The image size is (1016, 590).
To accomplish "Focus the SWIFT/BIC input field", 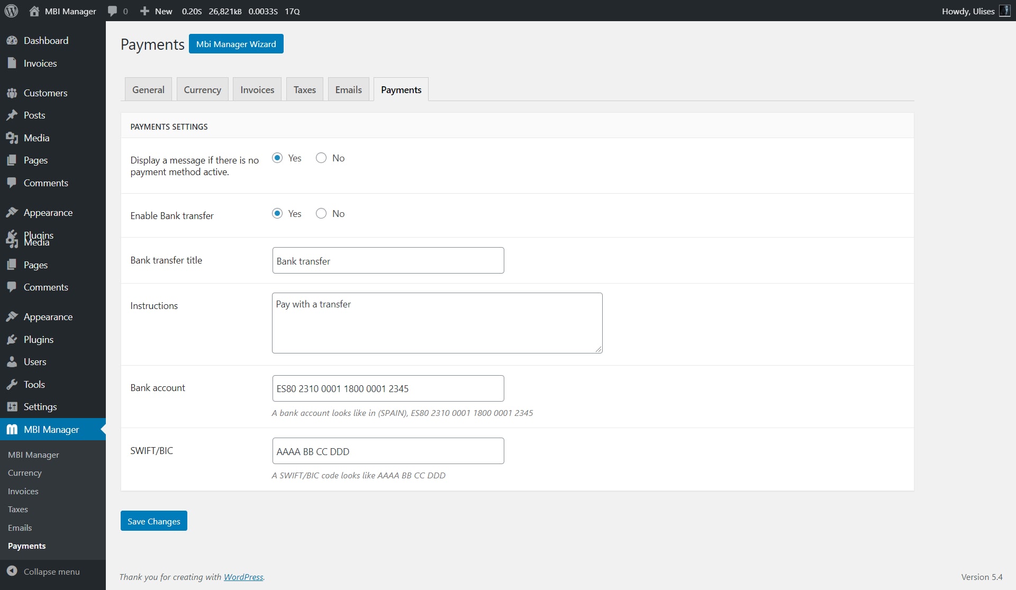I will coord(388,451).
